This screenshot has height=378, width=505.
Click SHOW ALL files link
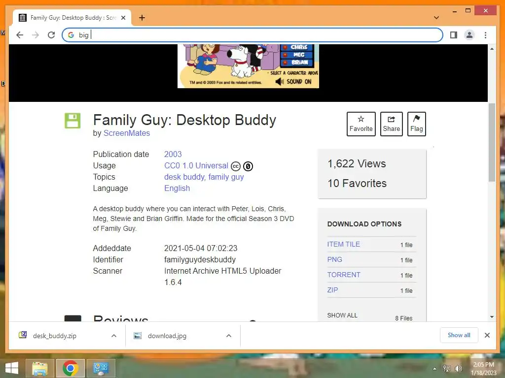point(342,315)
